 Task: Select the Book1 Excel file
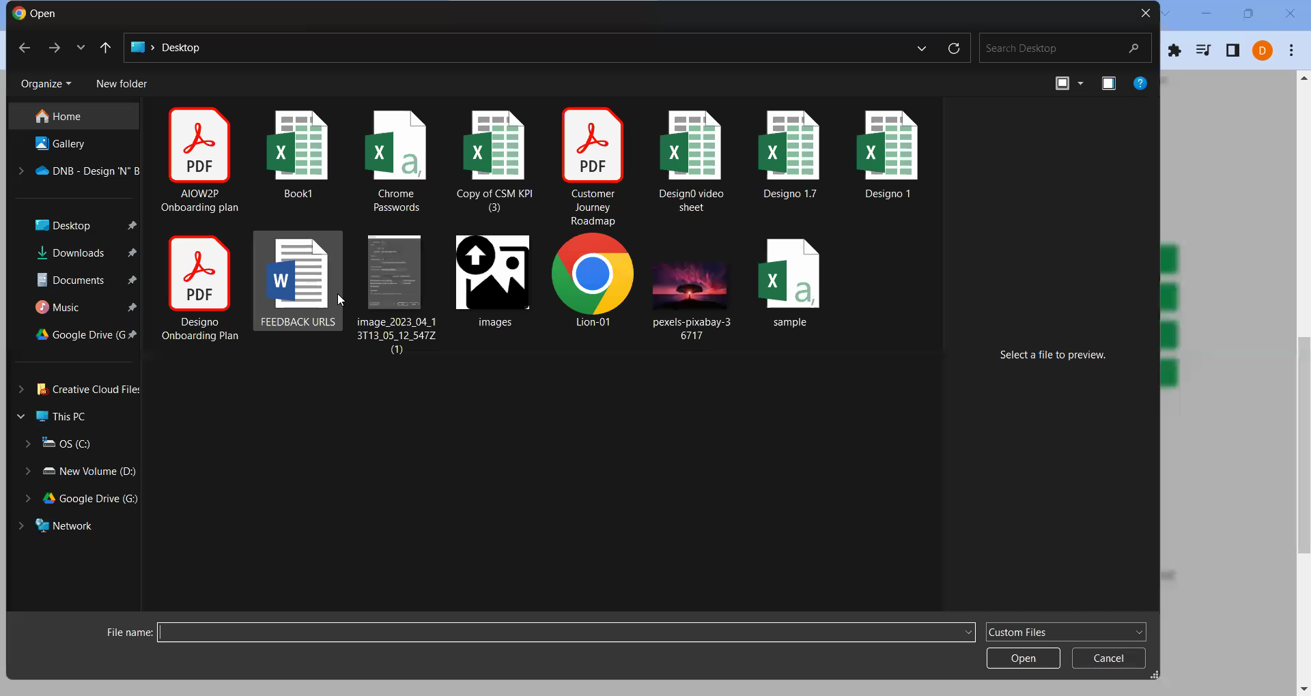(298, 146)
